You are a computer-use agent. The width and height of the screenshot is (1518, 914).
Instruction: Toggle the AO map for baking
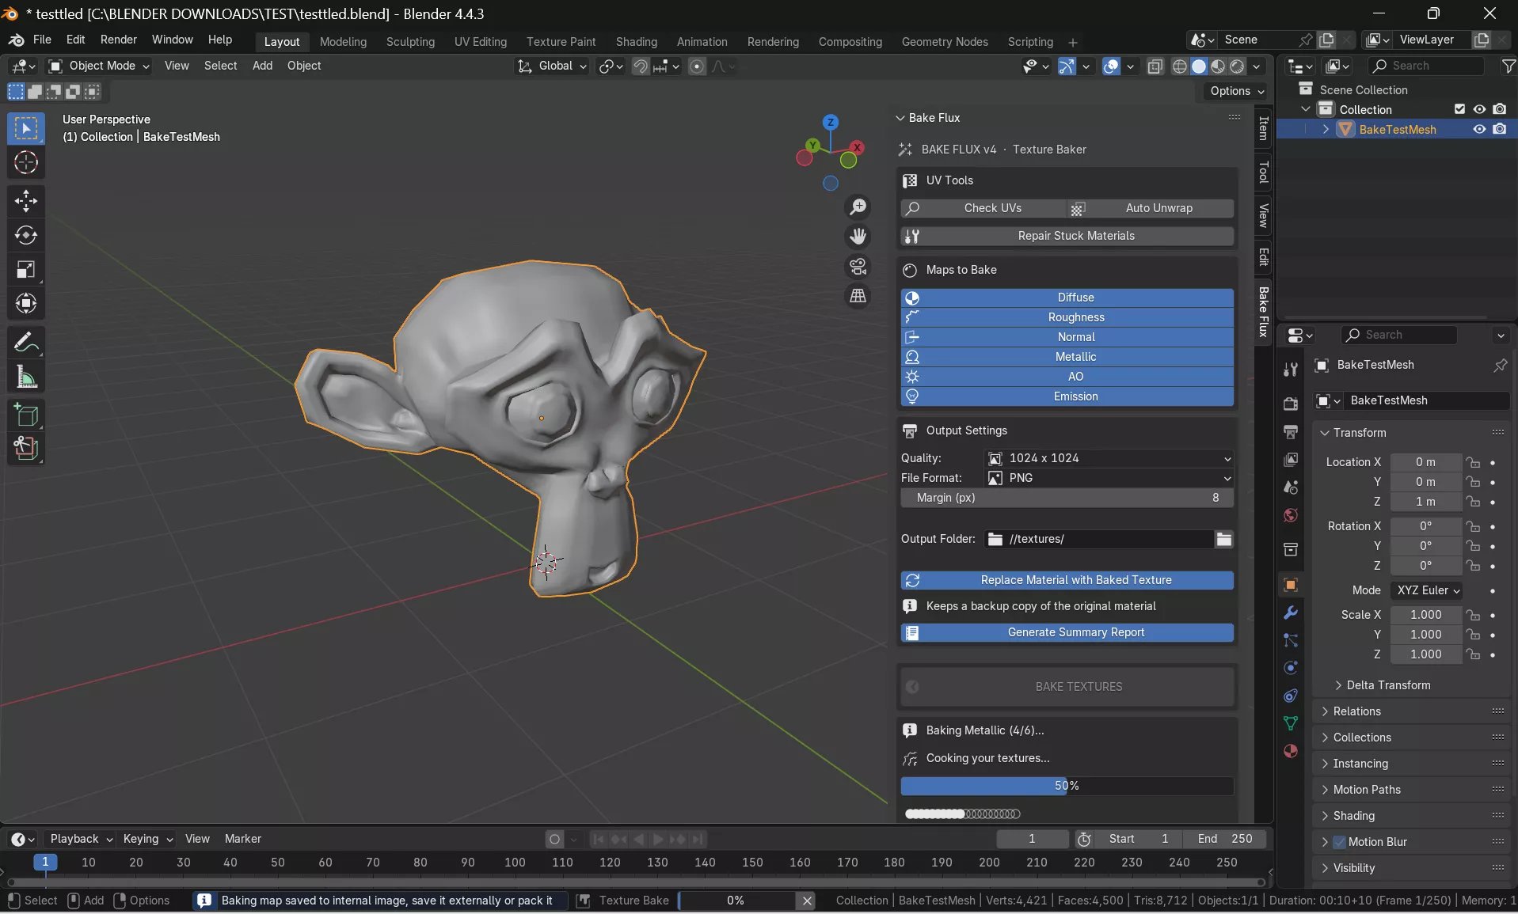1067,377
